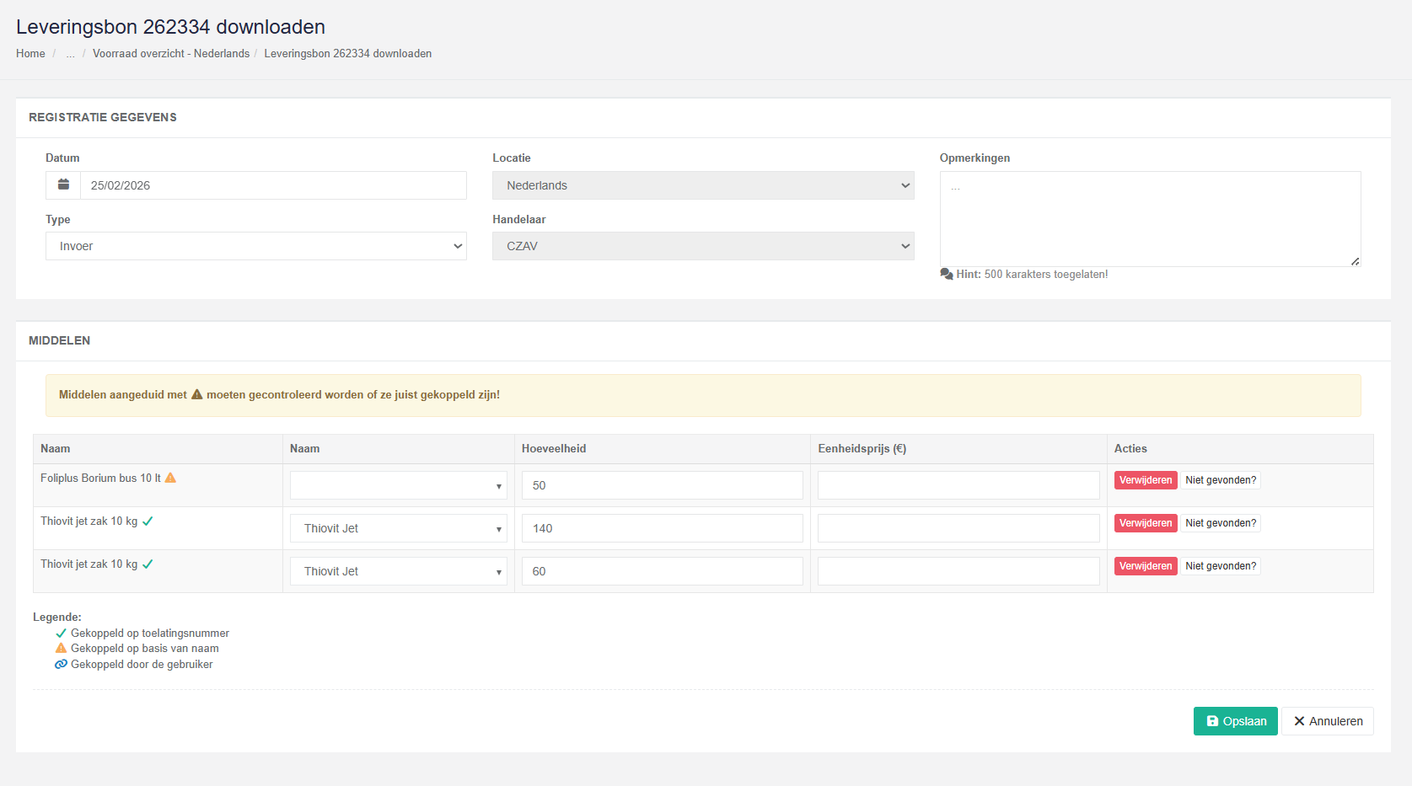
Task: Click the 'Datum' field label
Action: (62, 158)
